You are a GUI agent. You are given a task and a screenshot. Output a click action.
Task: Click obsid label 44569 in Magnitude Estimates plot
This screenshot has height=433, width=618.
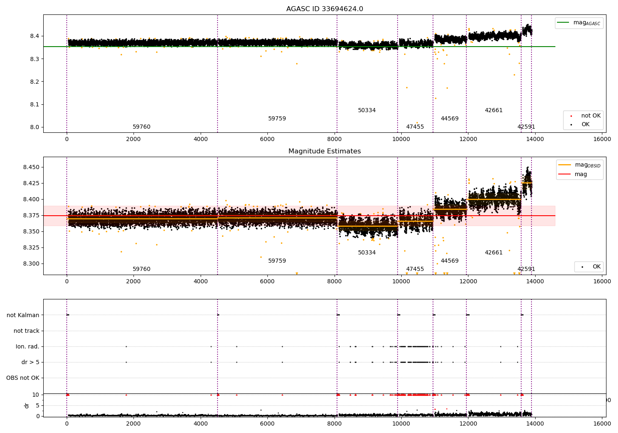coord(449,261)
